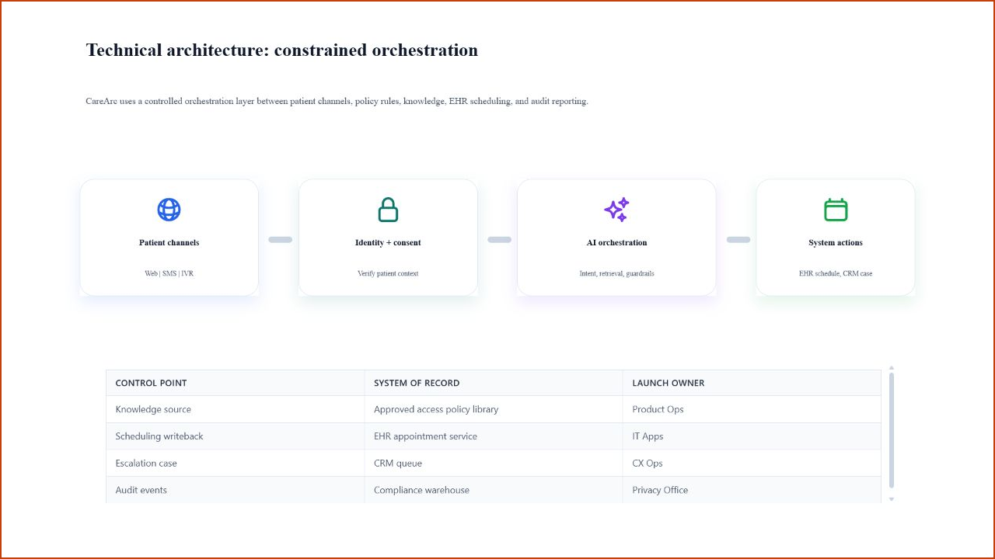Select the AI orchestration card title
The height and width of the screenshot is (559, 995).
616,243
